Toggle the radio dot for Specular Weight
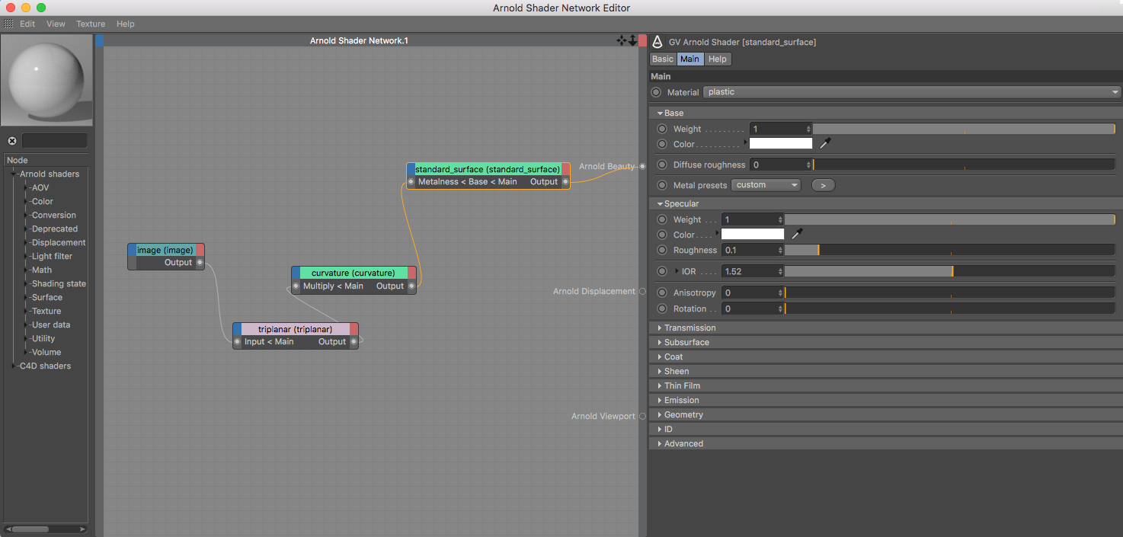1123x537 pixels. pos(662,219)
